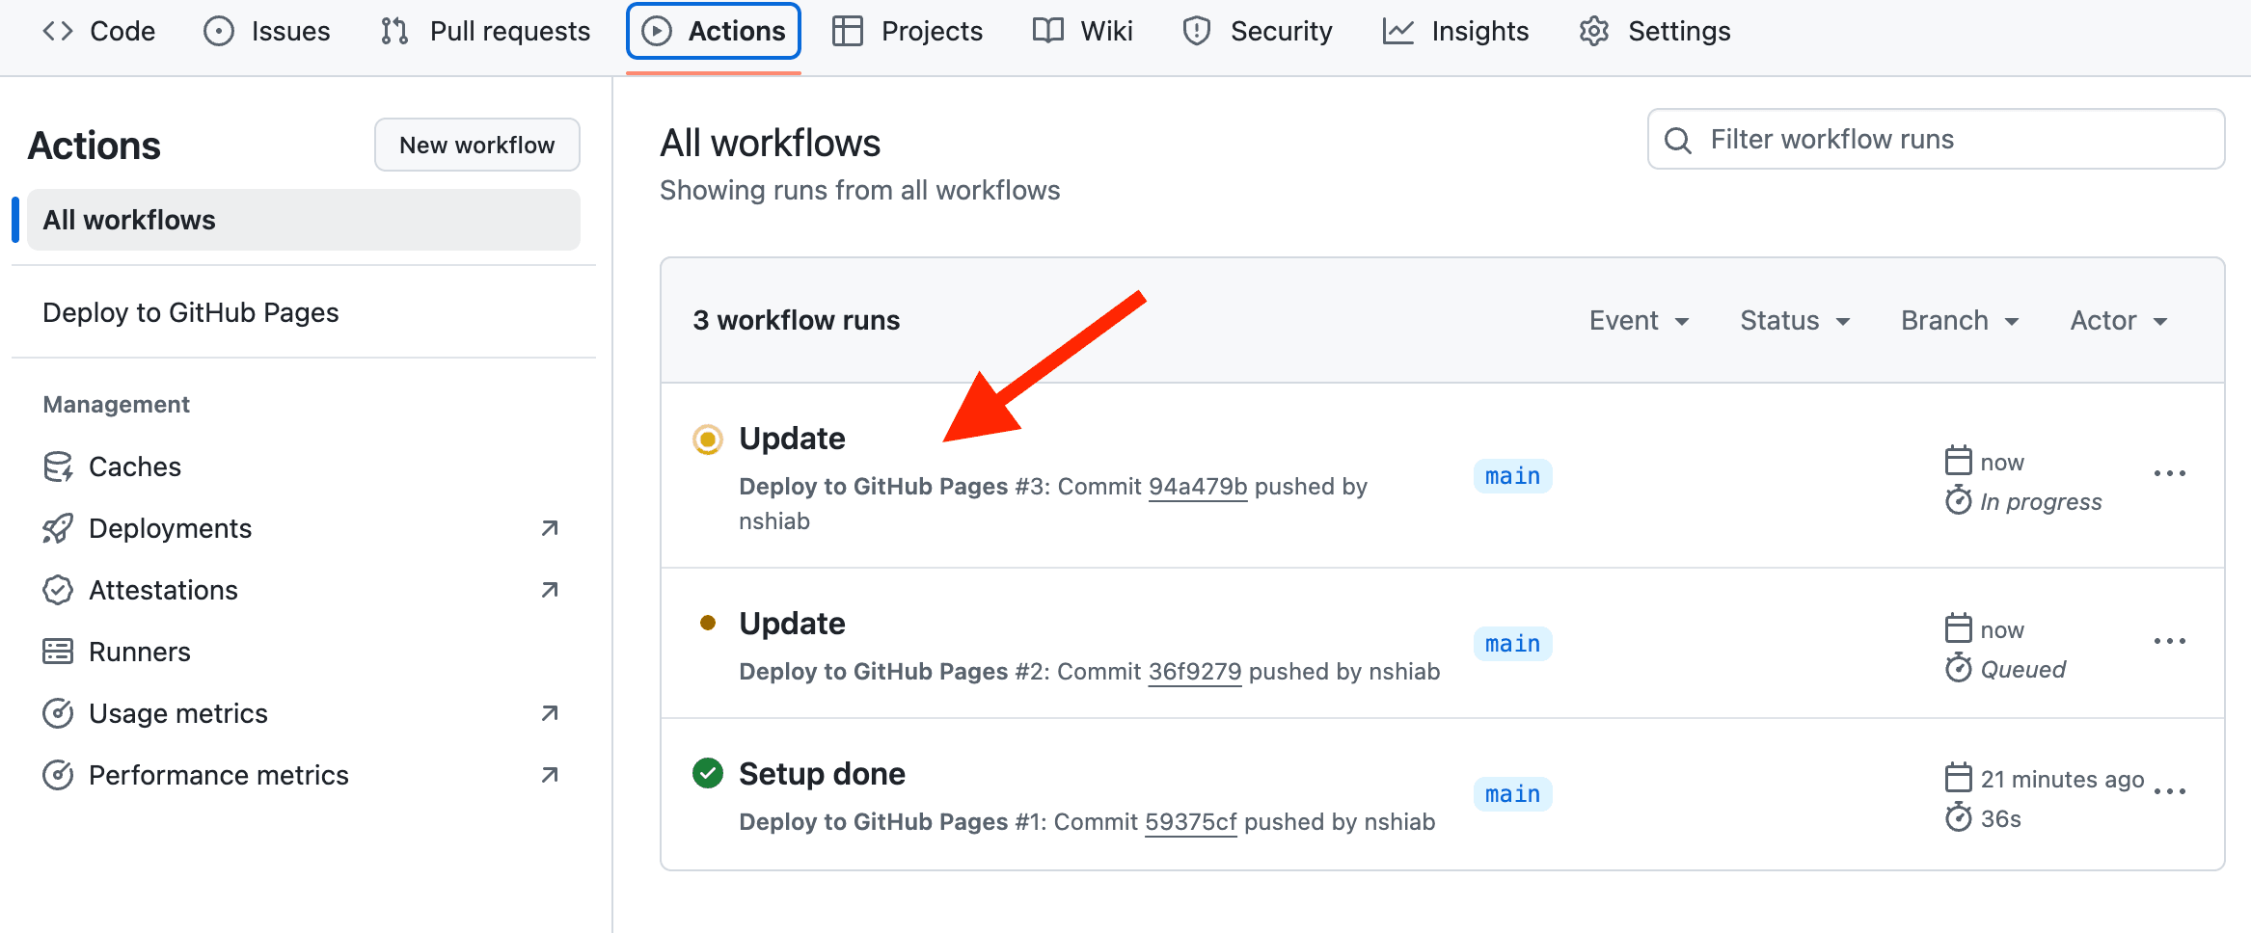Click the Performance metrics meter icon
The image size is (2251, 933).
(x=58, y=775)
